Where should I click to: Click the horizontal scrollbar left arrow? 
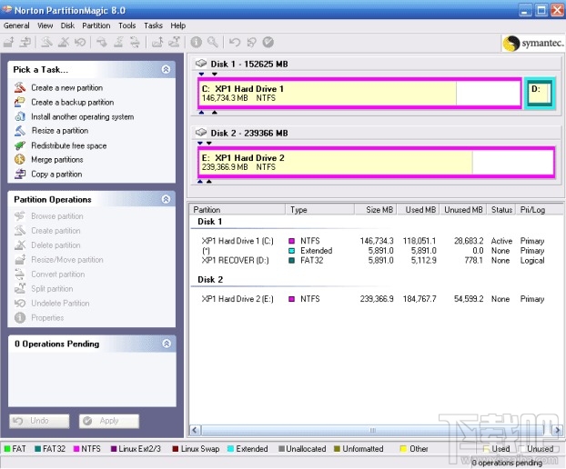click(195, 430)
